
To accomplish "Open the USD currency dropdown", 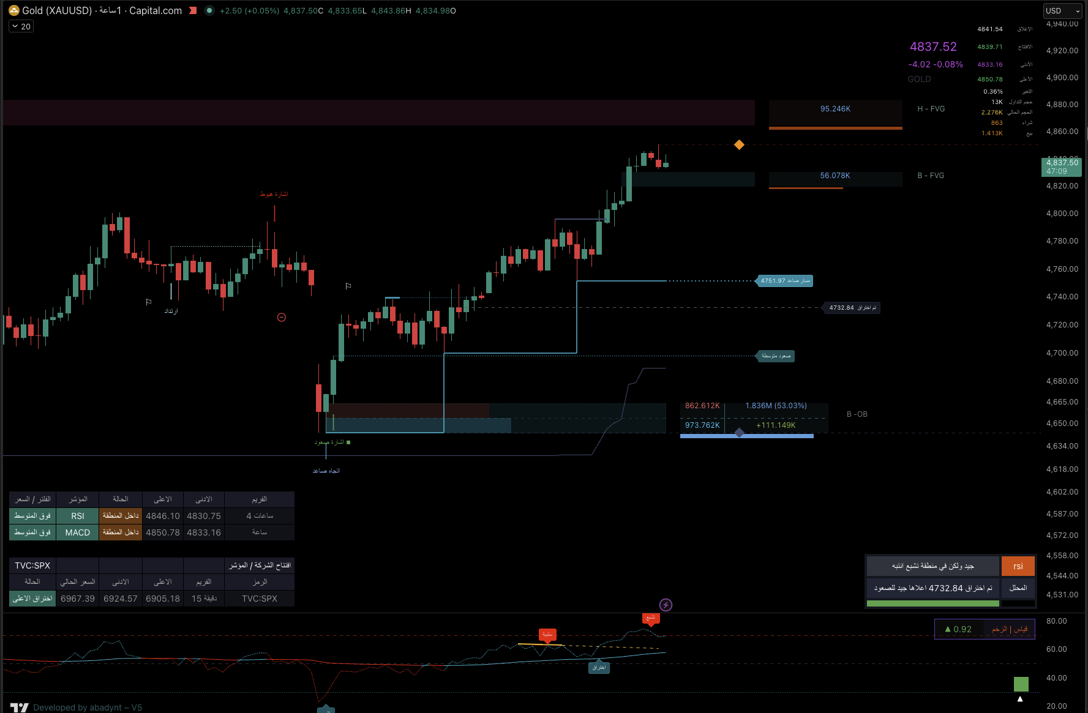I will click(1062, 11).
